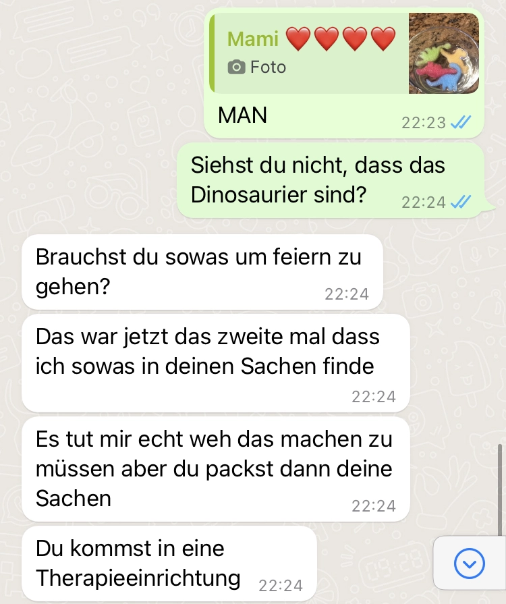This screenshot has width=506, height=604.
Task: Tap the 22:24 timestamp under 'Sachen finde'
Action: 374,397
